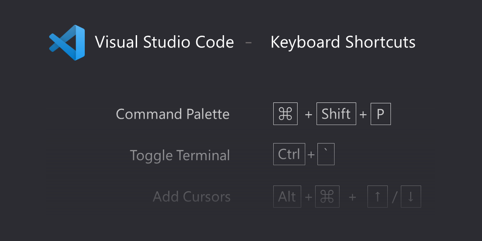Click the plus sign between Command and Shift
Viewport: 482px width, 241px height.
pyautogui.click(x=308, y=115)
